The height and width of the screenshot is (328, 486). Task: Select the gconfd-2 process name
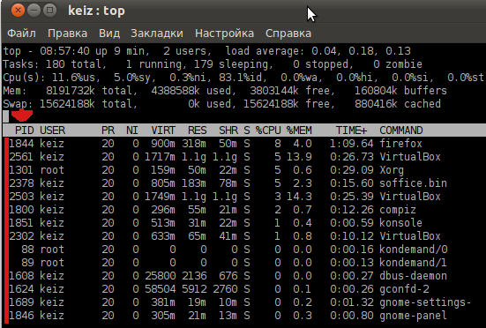404,289
